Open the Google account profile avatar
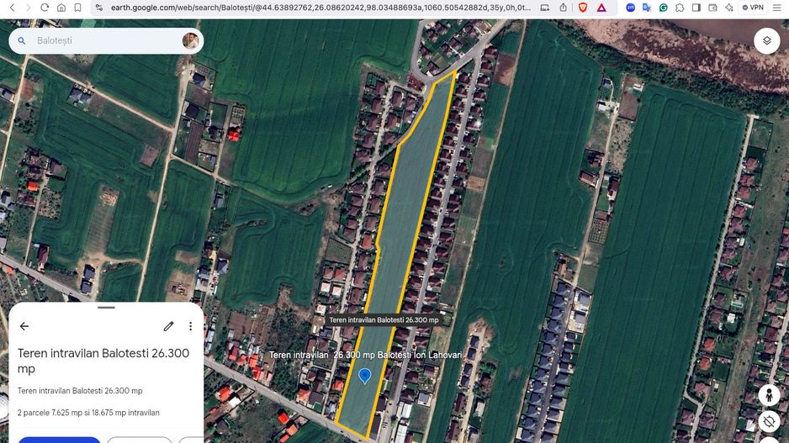The image size is (789, 443). pyautogui.click(x=190, y=40)
